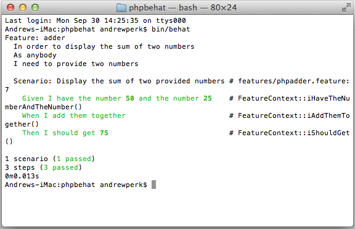Click 'FeatureContext::iShouldGet' comment text
The image size is (355, 229).
[293, 133]
